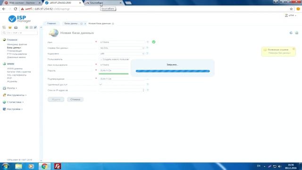This screenshot has width=302, height=170.
Task: Collapse the sidebar with the small arrow
Action: click(41, 27)
